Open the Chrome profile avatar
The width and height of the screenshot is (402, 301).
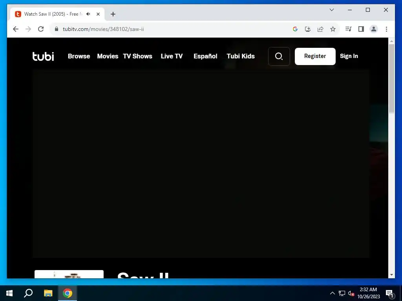[374, 29]
